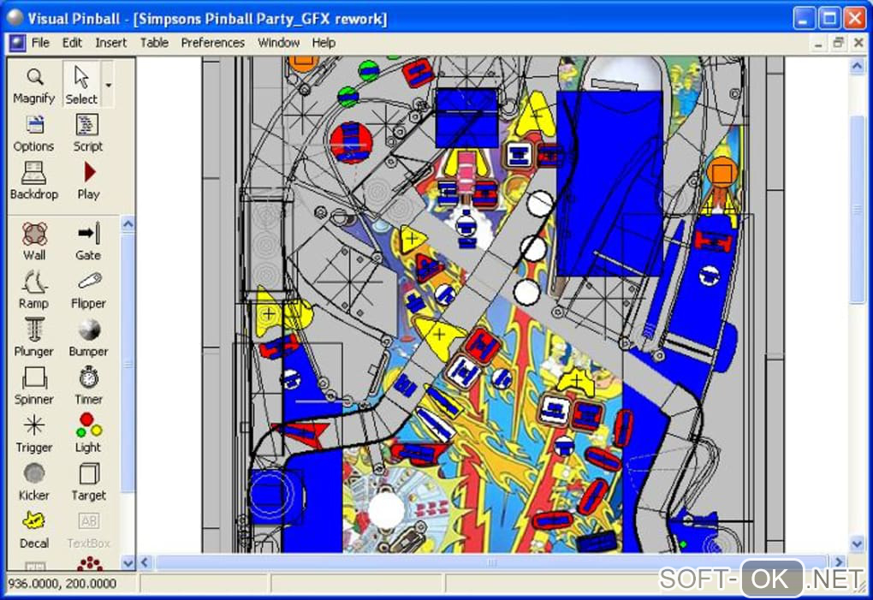
Task: Minimize the inner table document window
Action: tap(818, 44)
